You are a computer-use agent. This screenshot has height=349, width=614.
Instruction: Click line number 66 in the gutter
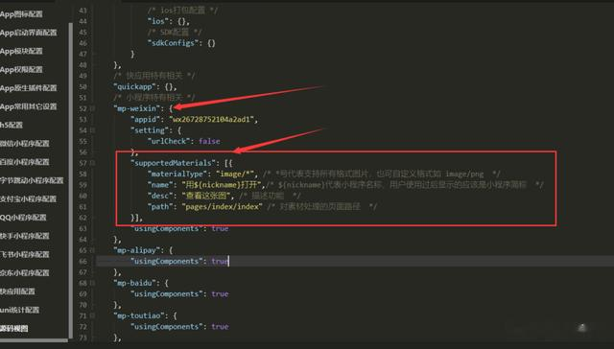pos(83,261)
